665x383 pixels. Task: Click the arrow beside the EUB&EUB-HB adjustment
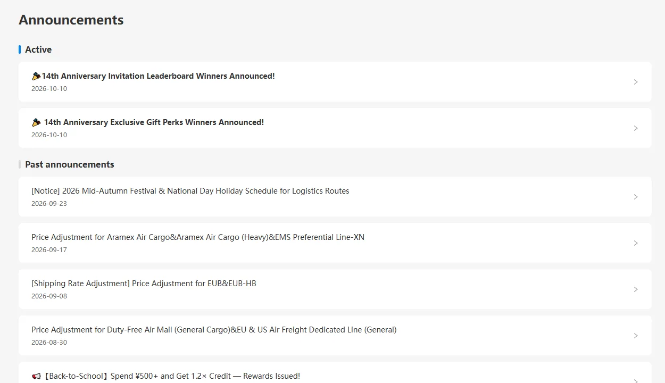636,289
